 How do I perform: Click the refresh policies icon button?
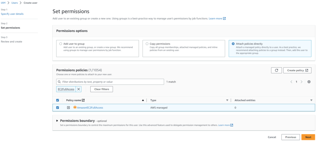[x=276, y=70]
